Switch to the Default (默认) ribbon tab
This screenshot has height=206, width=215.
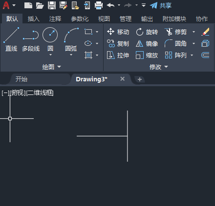point(12,19)
